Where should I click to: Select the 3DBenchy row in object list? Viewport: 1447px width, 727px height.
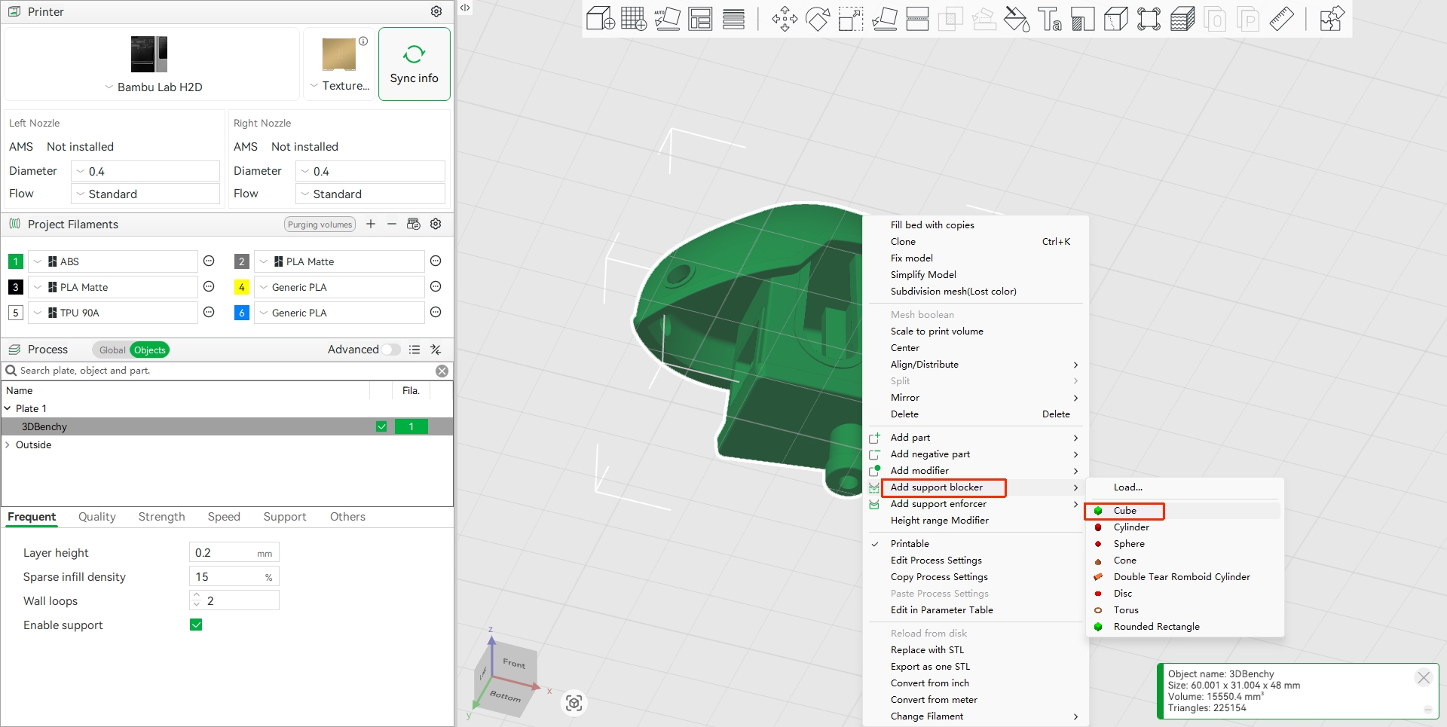coord(227,426)
